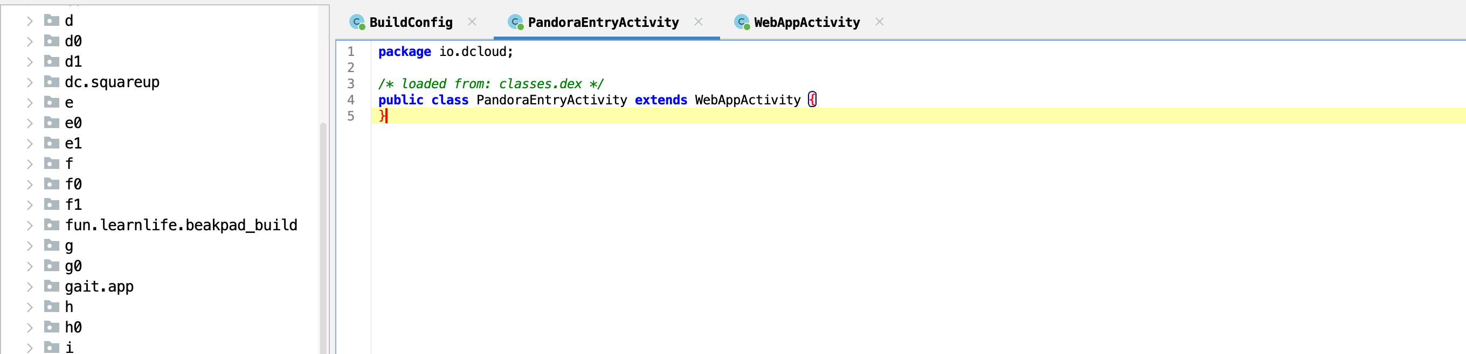Click the PandoraEntryActivity class icon in tab
This screenshot has width=1466, height=354.
(516, 22)
